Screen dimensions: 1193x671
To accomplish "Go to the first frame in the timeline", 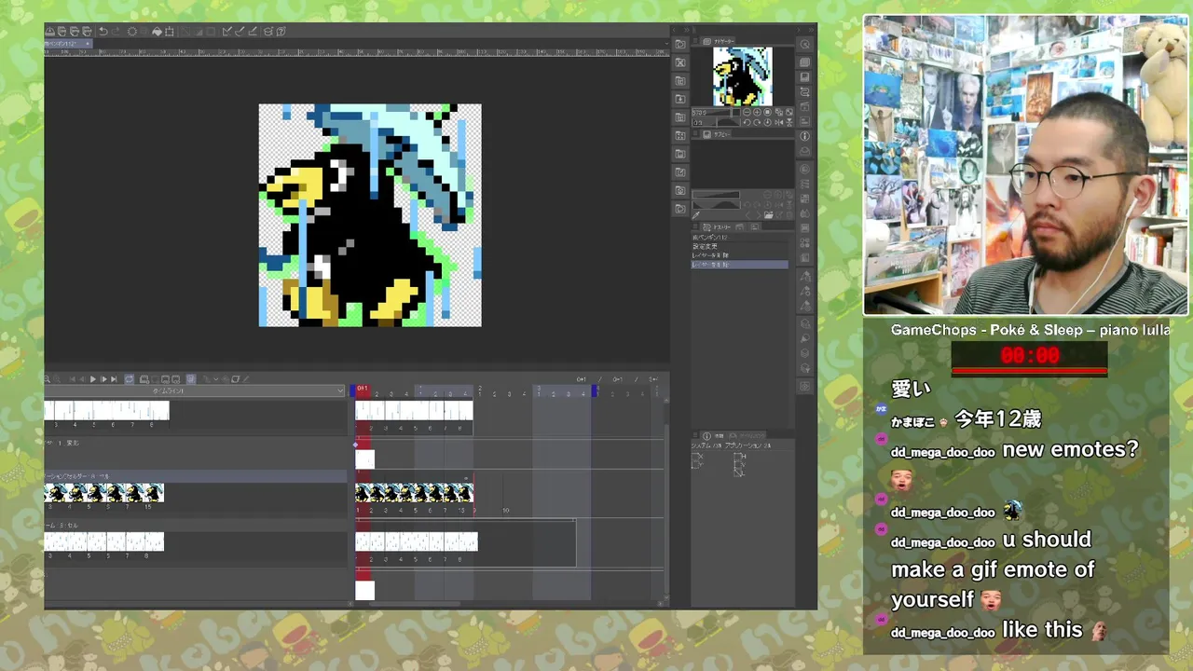I will coord(72,379).
